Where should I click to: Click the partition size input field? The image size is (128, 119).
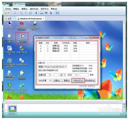[x=56, y=75]
